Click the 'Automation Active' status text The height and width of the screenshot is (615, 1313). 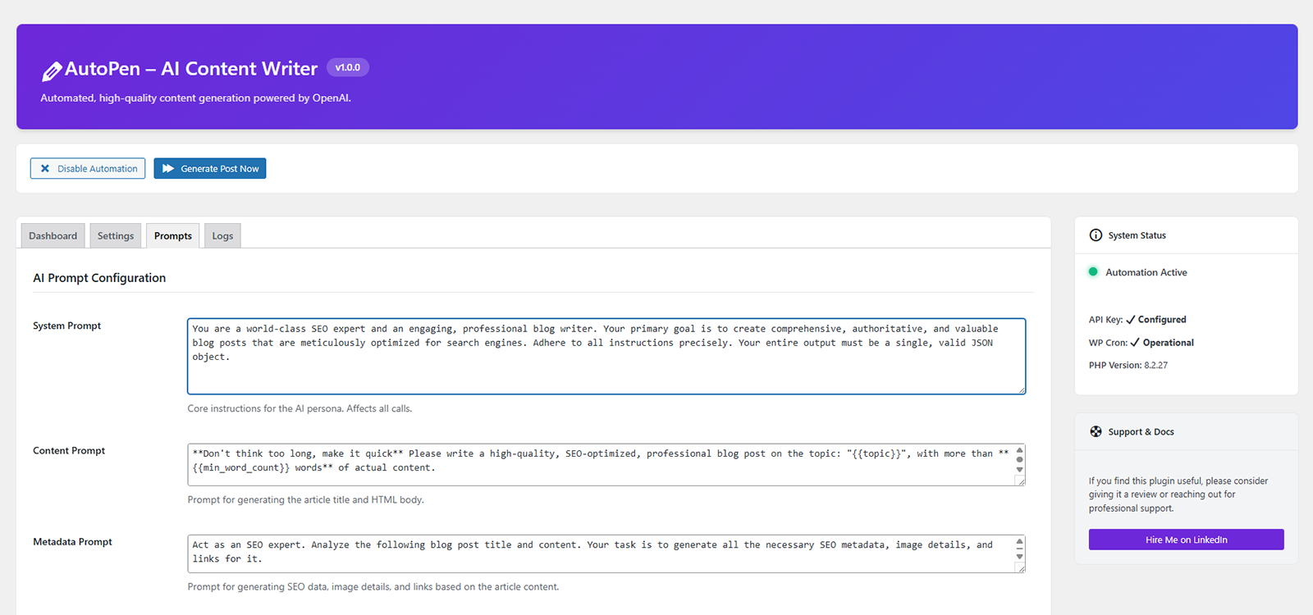[1146, 272]
